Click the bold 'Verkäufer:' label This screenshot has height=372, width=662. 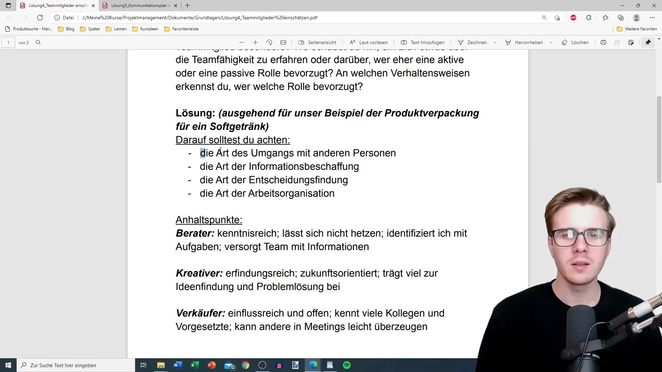[200, 313]
